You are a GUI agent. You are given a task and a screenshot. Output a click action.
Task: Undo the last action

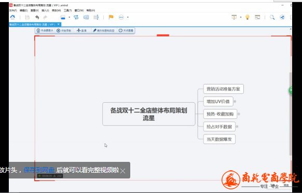click(x=37, y=17)
